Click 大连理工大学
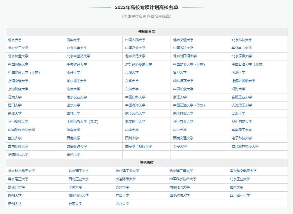 click(242, 105)
